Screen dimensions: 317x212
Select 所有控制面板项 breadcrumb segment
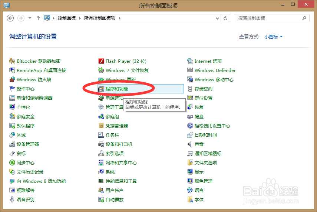[x=100, y=18]
